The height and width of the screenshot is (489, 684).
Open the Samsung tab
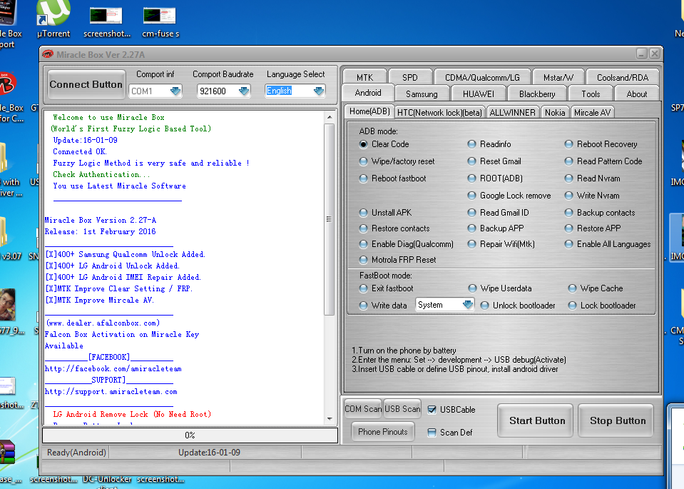422,94
